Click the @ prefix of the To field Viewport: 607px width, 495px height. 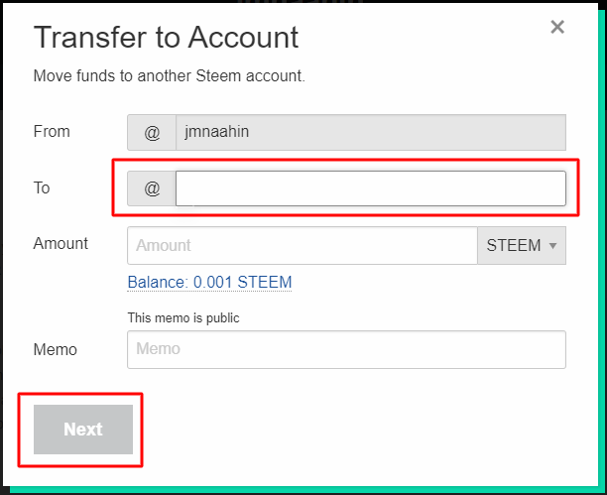(x=152, y=188)
